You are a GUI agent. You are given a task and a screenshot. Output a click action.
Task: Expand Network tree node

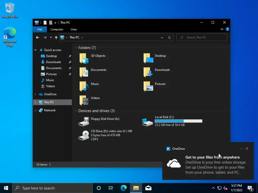tap(35, 110)
